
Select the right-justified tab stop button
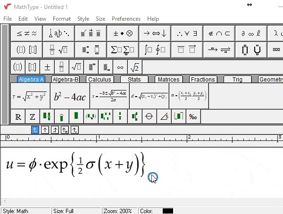coord(55,130)
